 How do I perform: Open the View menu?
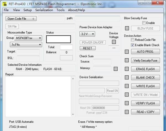17,10
